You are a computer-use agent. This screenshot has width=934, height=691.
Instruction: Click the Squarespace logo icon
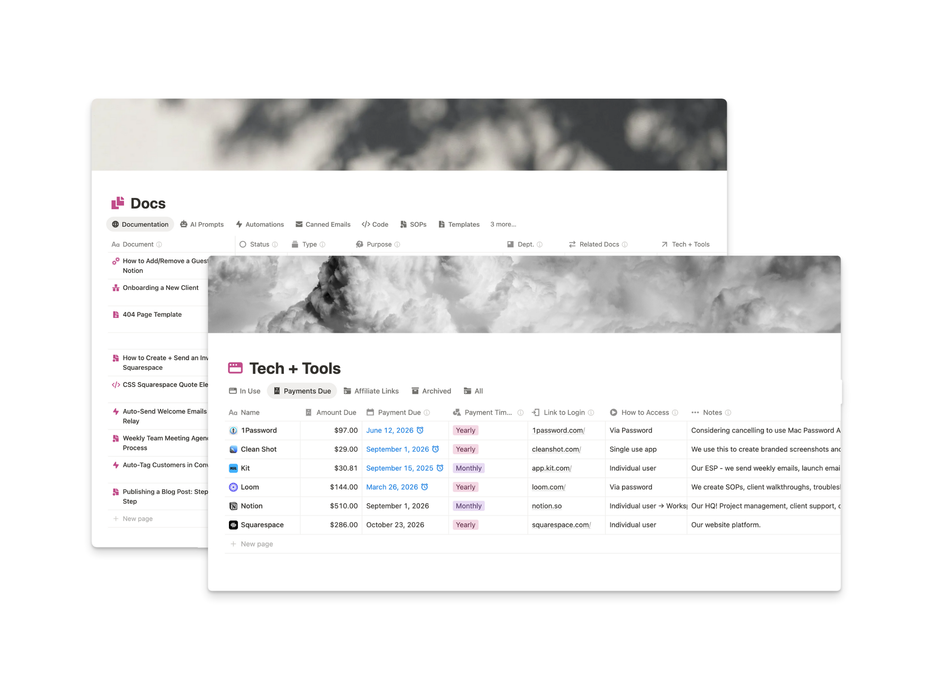pos(233,524)
